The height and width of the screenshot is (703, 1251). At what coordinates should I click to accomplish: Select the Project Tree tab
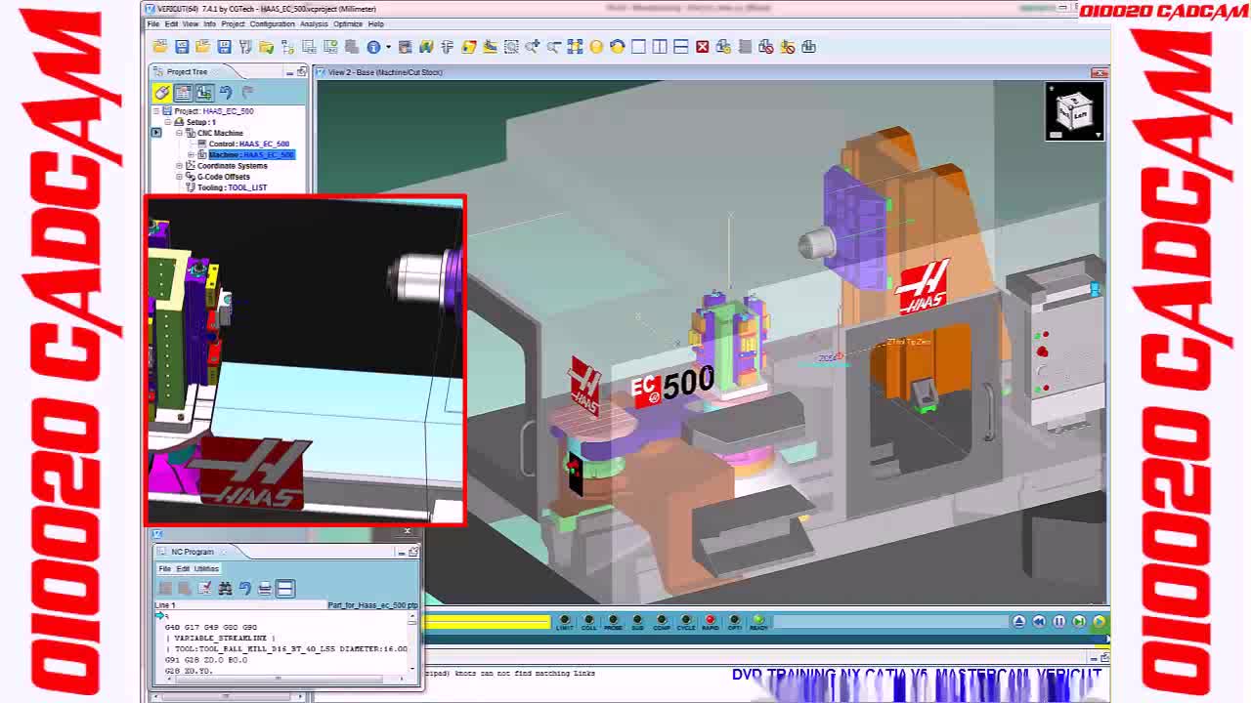pyautogui.click(x=187, y=71)
